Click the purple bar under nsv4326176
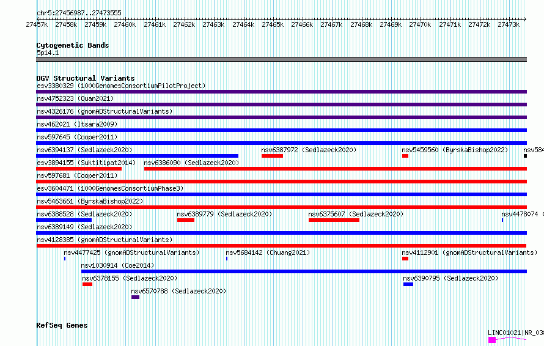This screenshot has height=346, width=544. point(281,117)
